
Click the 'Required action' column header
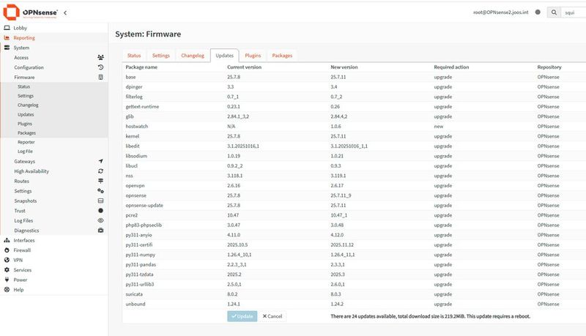pyautogui.click(x=451, y=67)
